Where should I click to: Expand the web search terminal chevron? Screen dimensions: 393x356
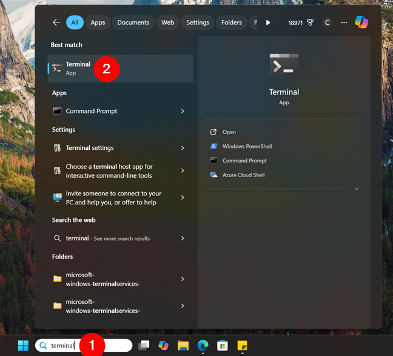[183, 238]
